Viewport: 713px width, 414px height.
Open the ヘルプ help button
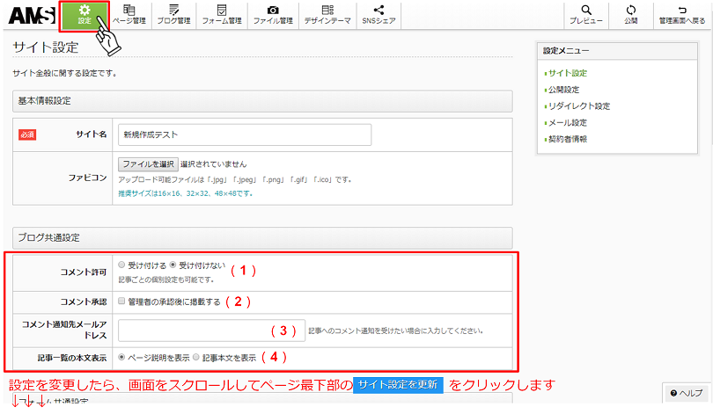(x=687, y=393)
